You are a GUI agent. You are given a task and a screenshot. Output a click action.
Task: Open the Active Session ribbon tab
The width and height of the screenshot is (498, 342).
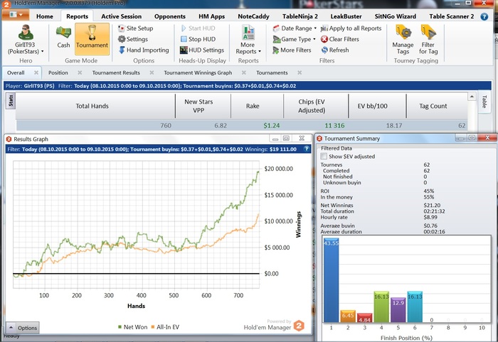coord(122,16)
